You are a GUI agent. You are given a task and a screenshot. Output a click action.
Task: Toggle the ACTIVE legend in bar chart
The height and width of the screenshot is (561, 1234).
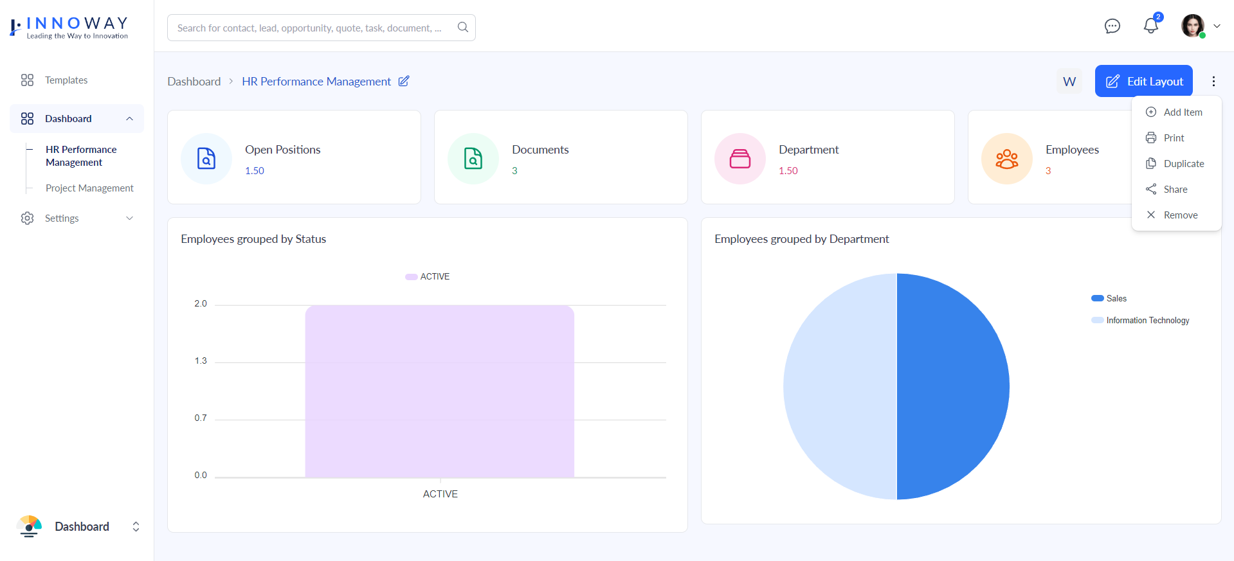pyautogui.click(x=428, y=276)
